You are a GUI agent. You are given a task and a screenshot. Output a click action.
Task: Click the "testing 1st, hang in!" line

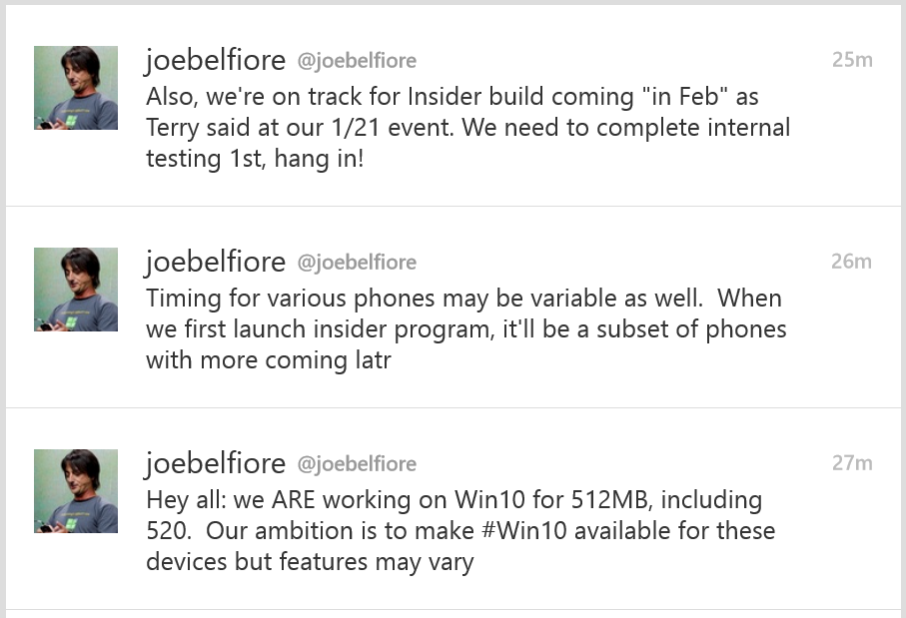[255, 159]
